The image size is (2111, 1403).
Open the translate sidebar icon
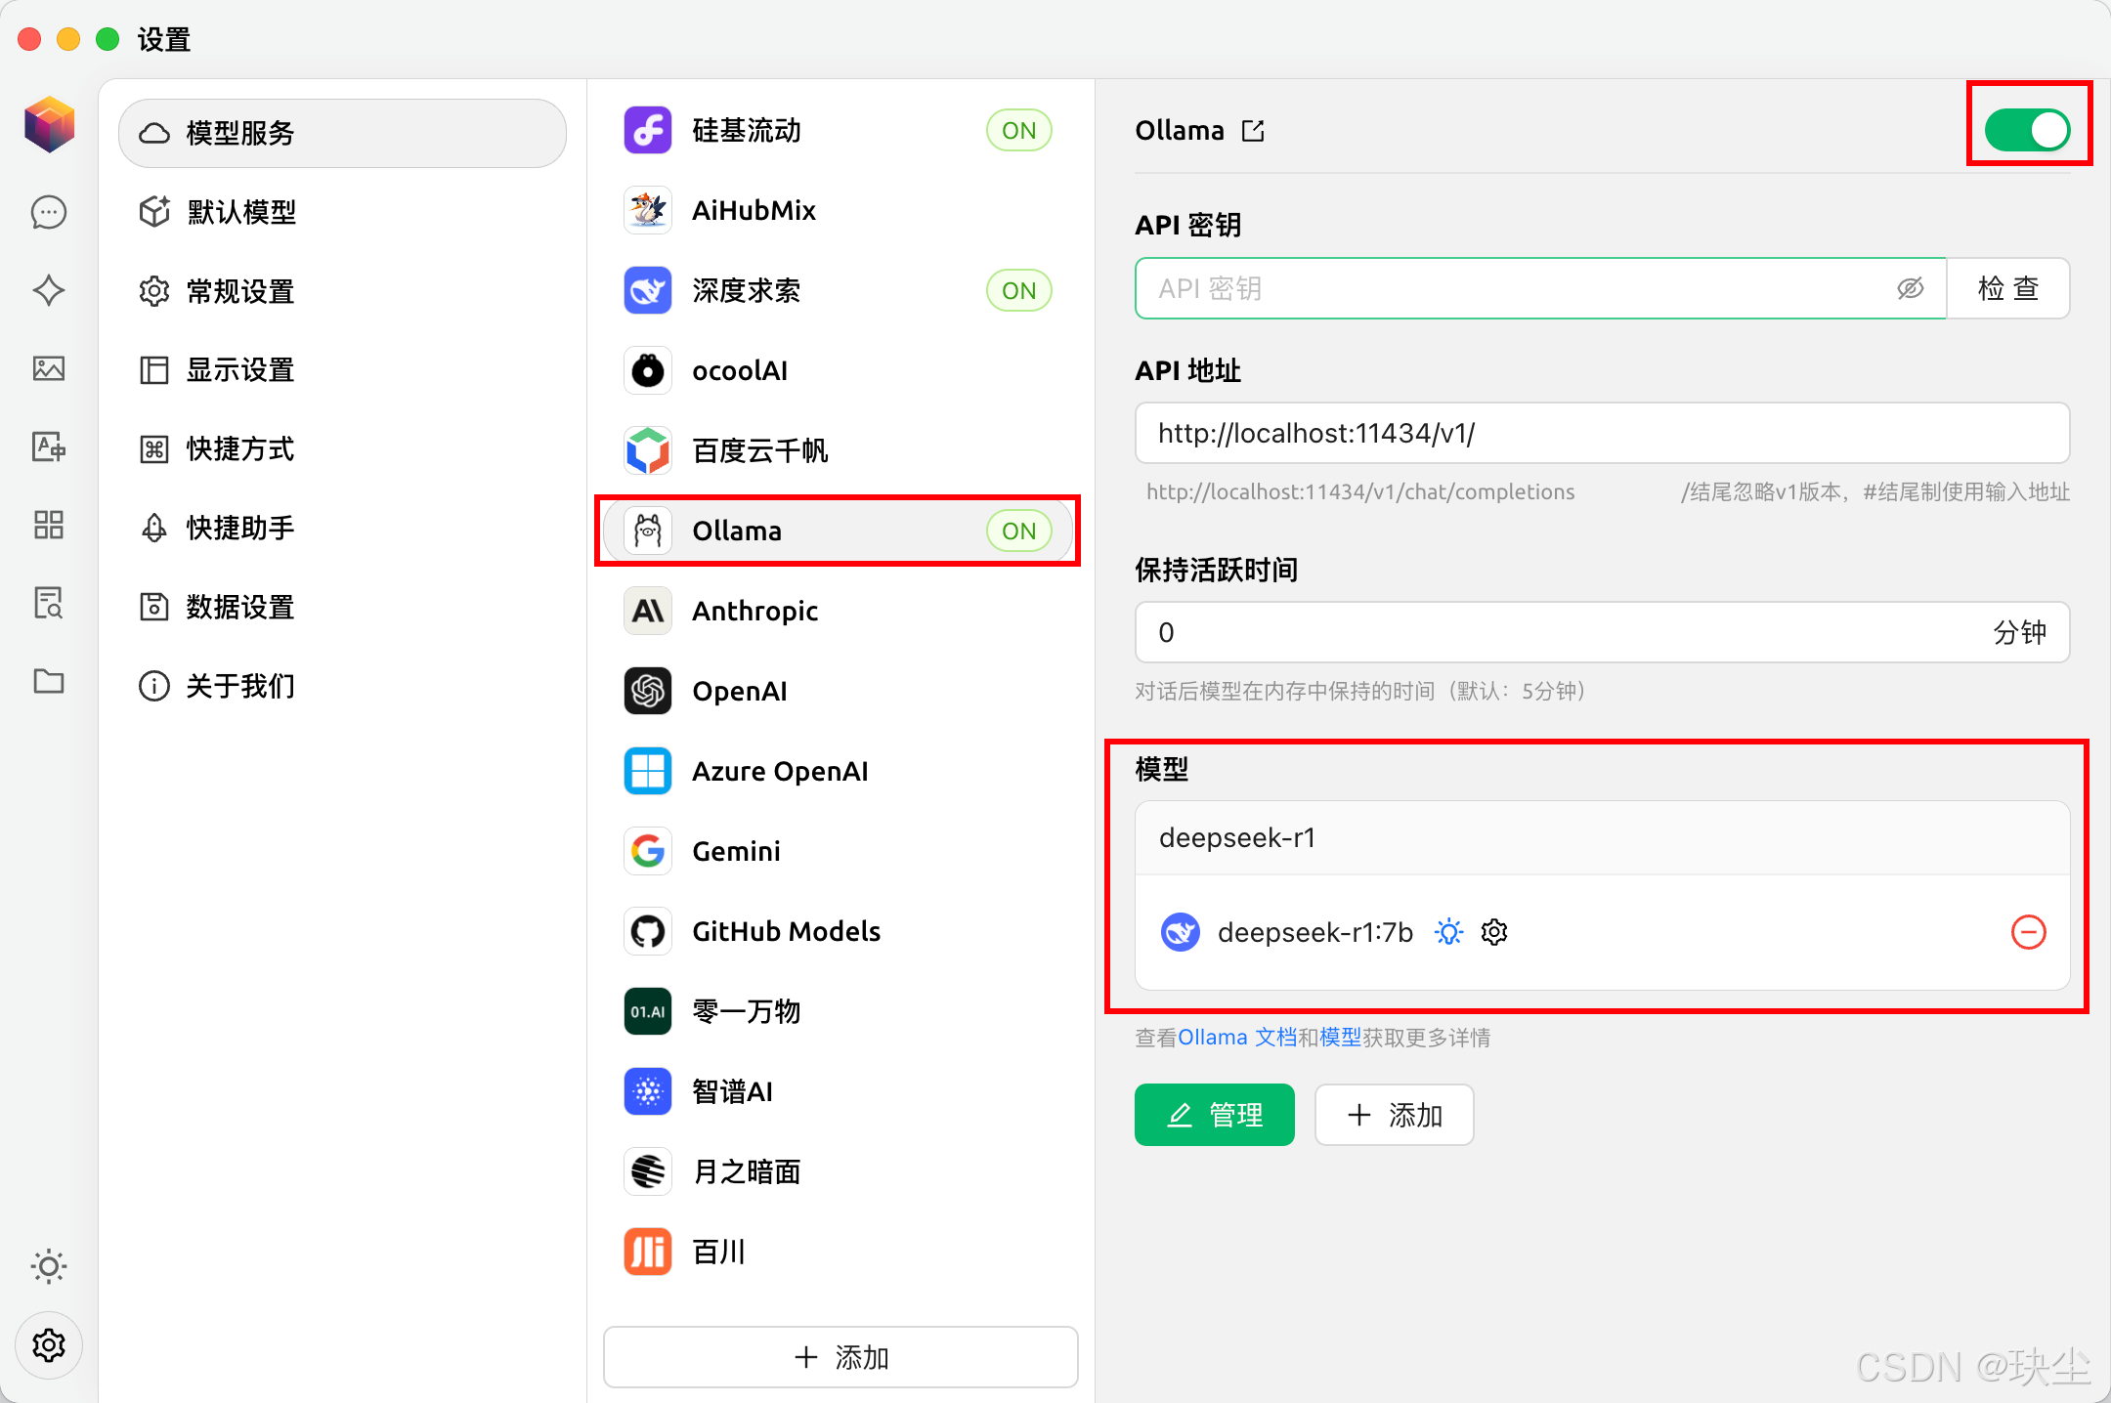click(49, 446)
